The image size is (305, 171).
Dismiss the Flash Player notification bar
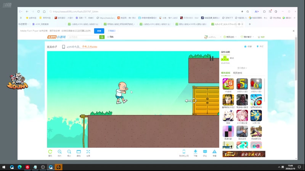(294, 31)
